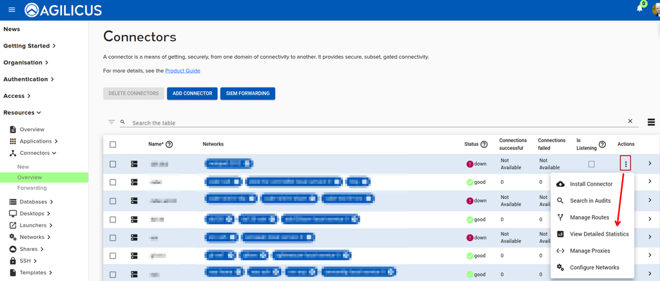This screenshot has width=660, height=281.
Task: Expand the Databases sidebar item
Action: click(x=29, y=202)
